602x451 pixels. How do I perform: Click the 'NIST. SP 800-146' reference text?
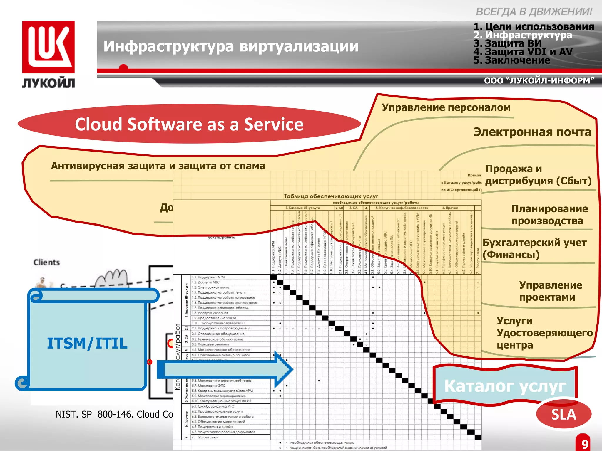click(x=115, y=414)
